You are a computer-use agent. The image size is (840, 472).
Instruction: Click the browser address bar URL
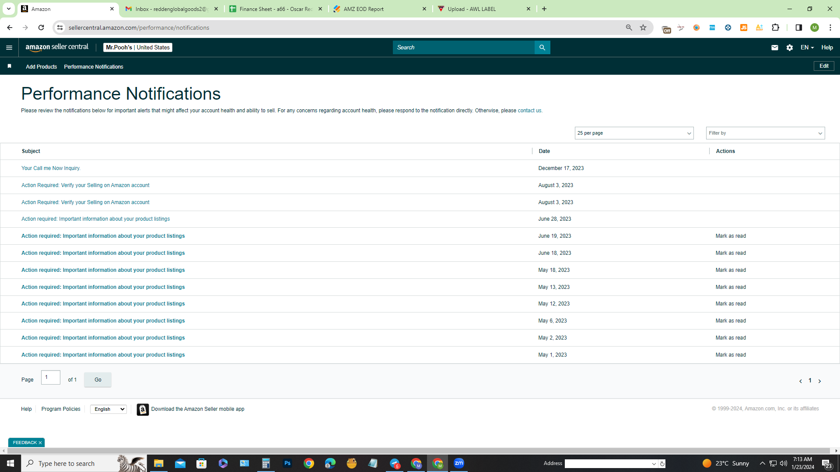click(139, 28)
